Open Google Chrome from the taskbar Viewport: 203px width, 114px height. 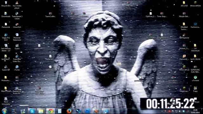click(50, 111)
